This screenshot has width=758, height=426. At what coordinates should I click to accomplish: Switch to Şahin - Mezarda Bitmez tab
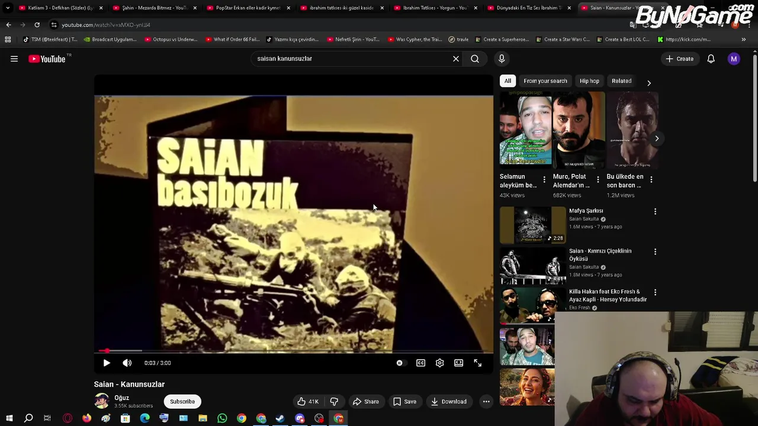click(x=153, y=8)
